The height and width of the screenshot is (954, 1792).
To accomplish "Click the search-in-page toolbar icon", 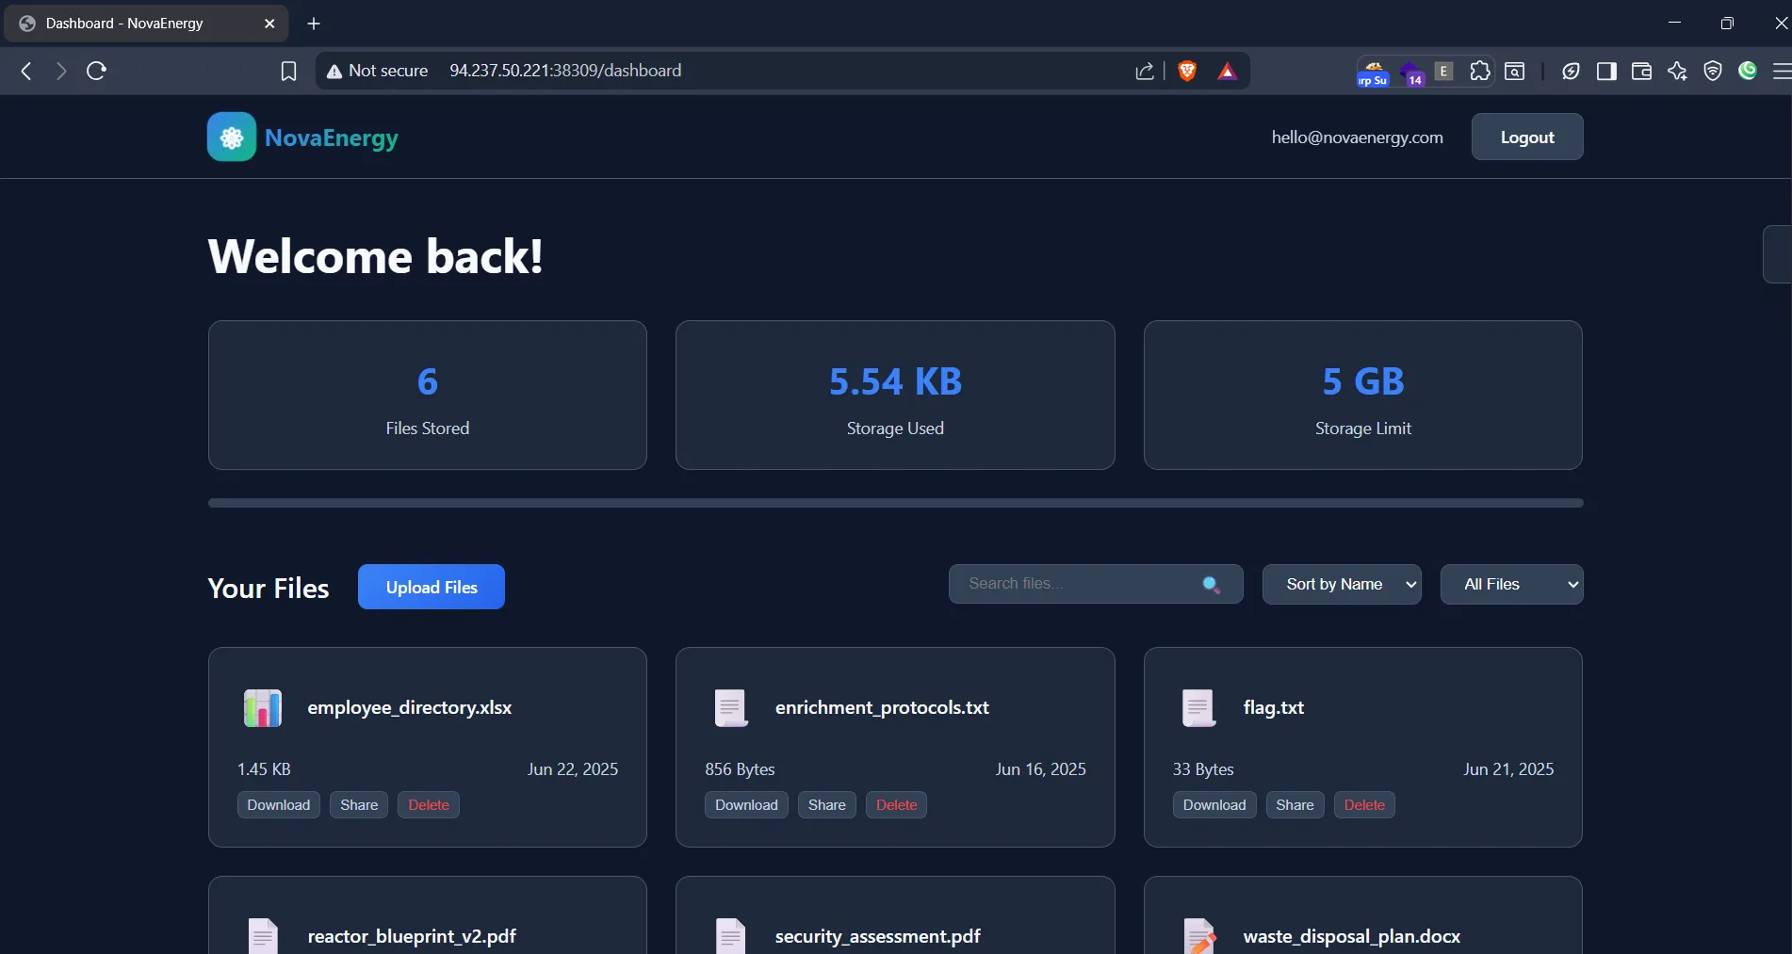I will pyautogui.click(x=1515, y=72).
